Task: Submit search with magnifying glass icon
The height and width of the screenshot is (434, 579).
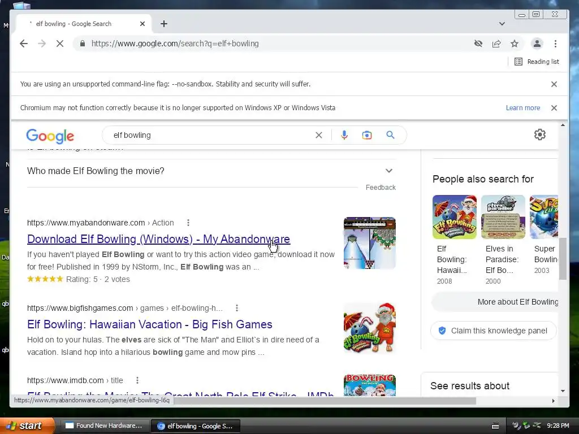Action: [390, 135]
